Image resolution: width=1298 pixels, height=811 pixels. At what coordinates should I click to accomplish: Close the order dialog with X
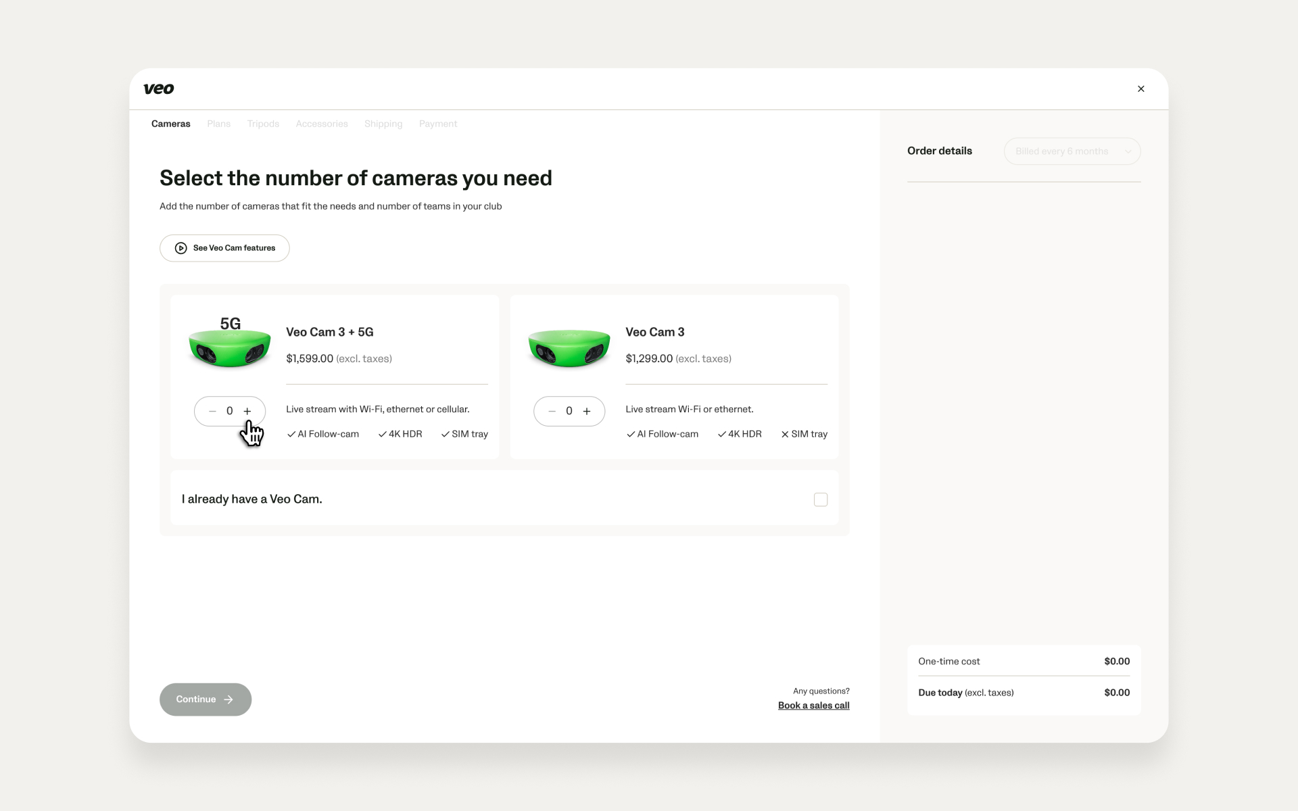[x=1141, y=89]
